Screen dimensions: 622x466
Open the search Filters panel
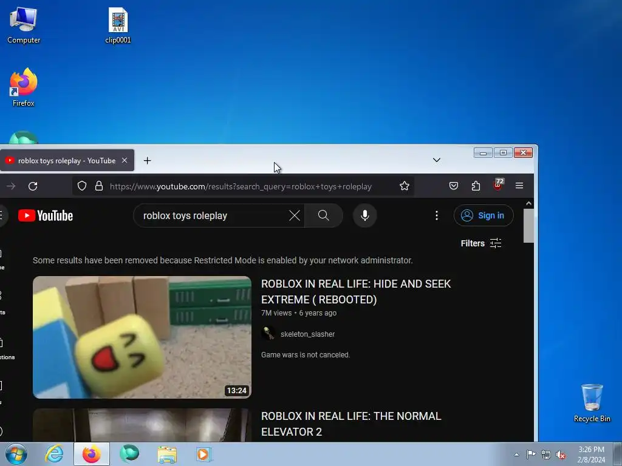point(481,243)
